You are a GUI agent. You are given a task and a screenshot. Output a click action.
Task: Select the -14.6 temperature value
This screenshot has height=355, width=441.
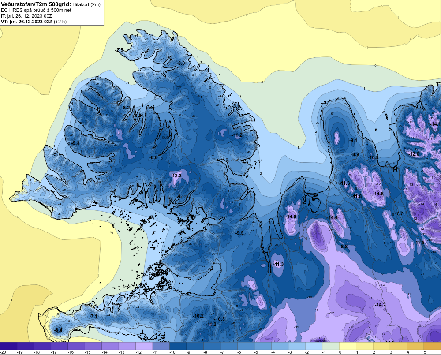tap(378, 194)
